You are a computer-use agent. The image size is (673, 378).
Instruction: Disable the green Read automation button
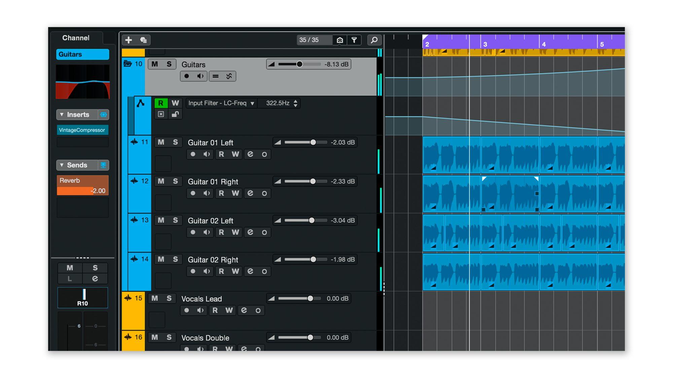point(161,103)
